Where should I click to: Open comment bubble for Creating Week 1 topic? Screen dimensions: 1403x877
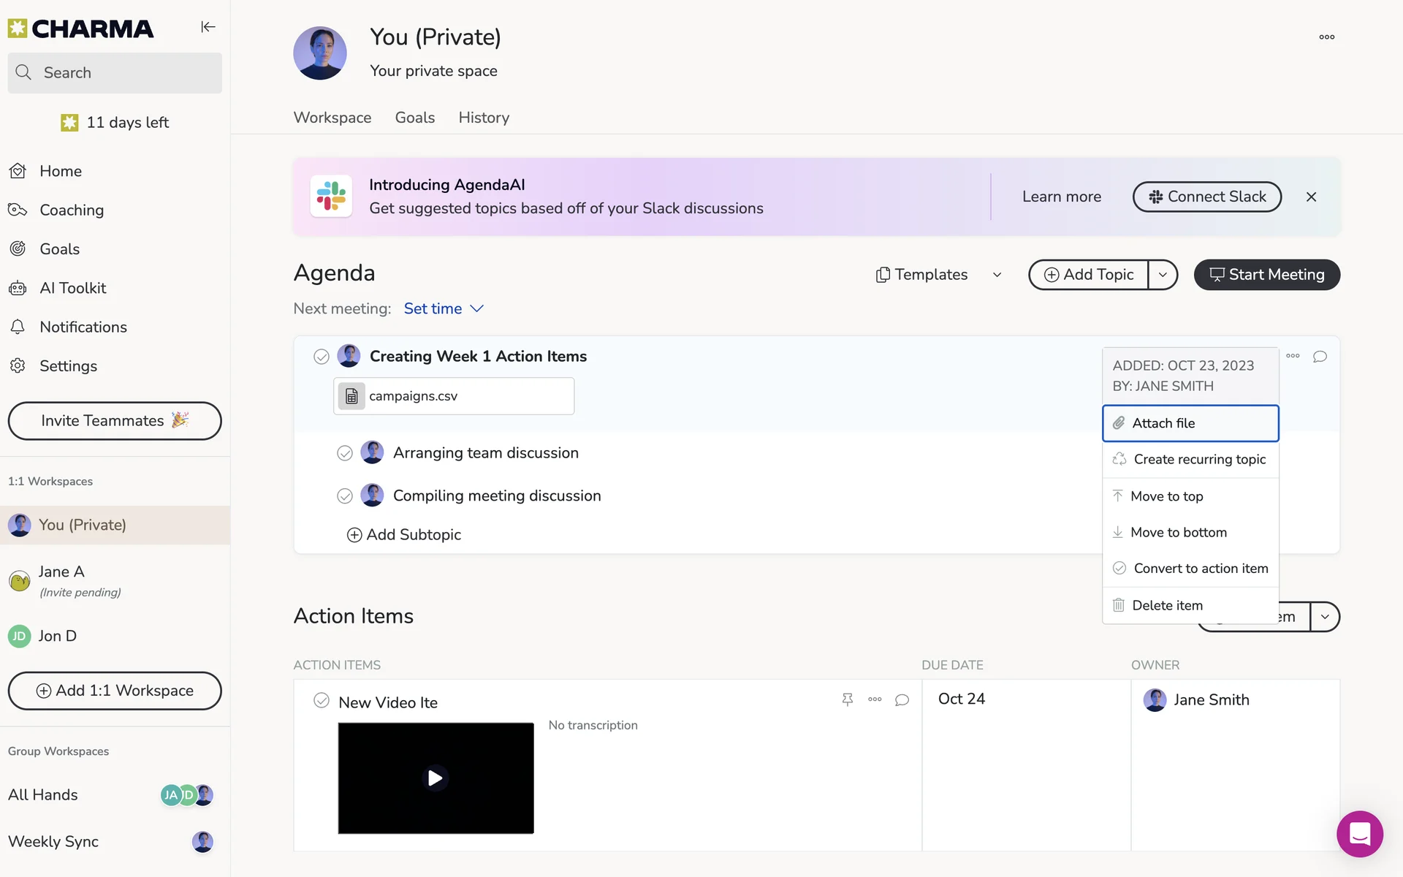(x=1320, y=357)
